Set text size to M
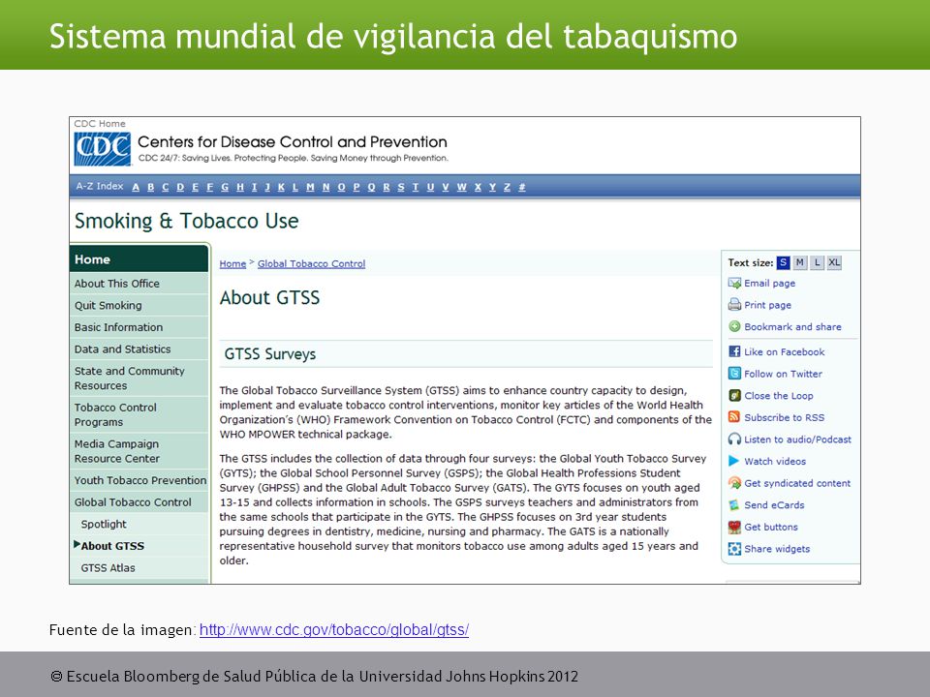 pyautogui.click(x=800, y=262)
